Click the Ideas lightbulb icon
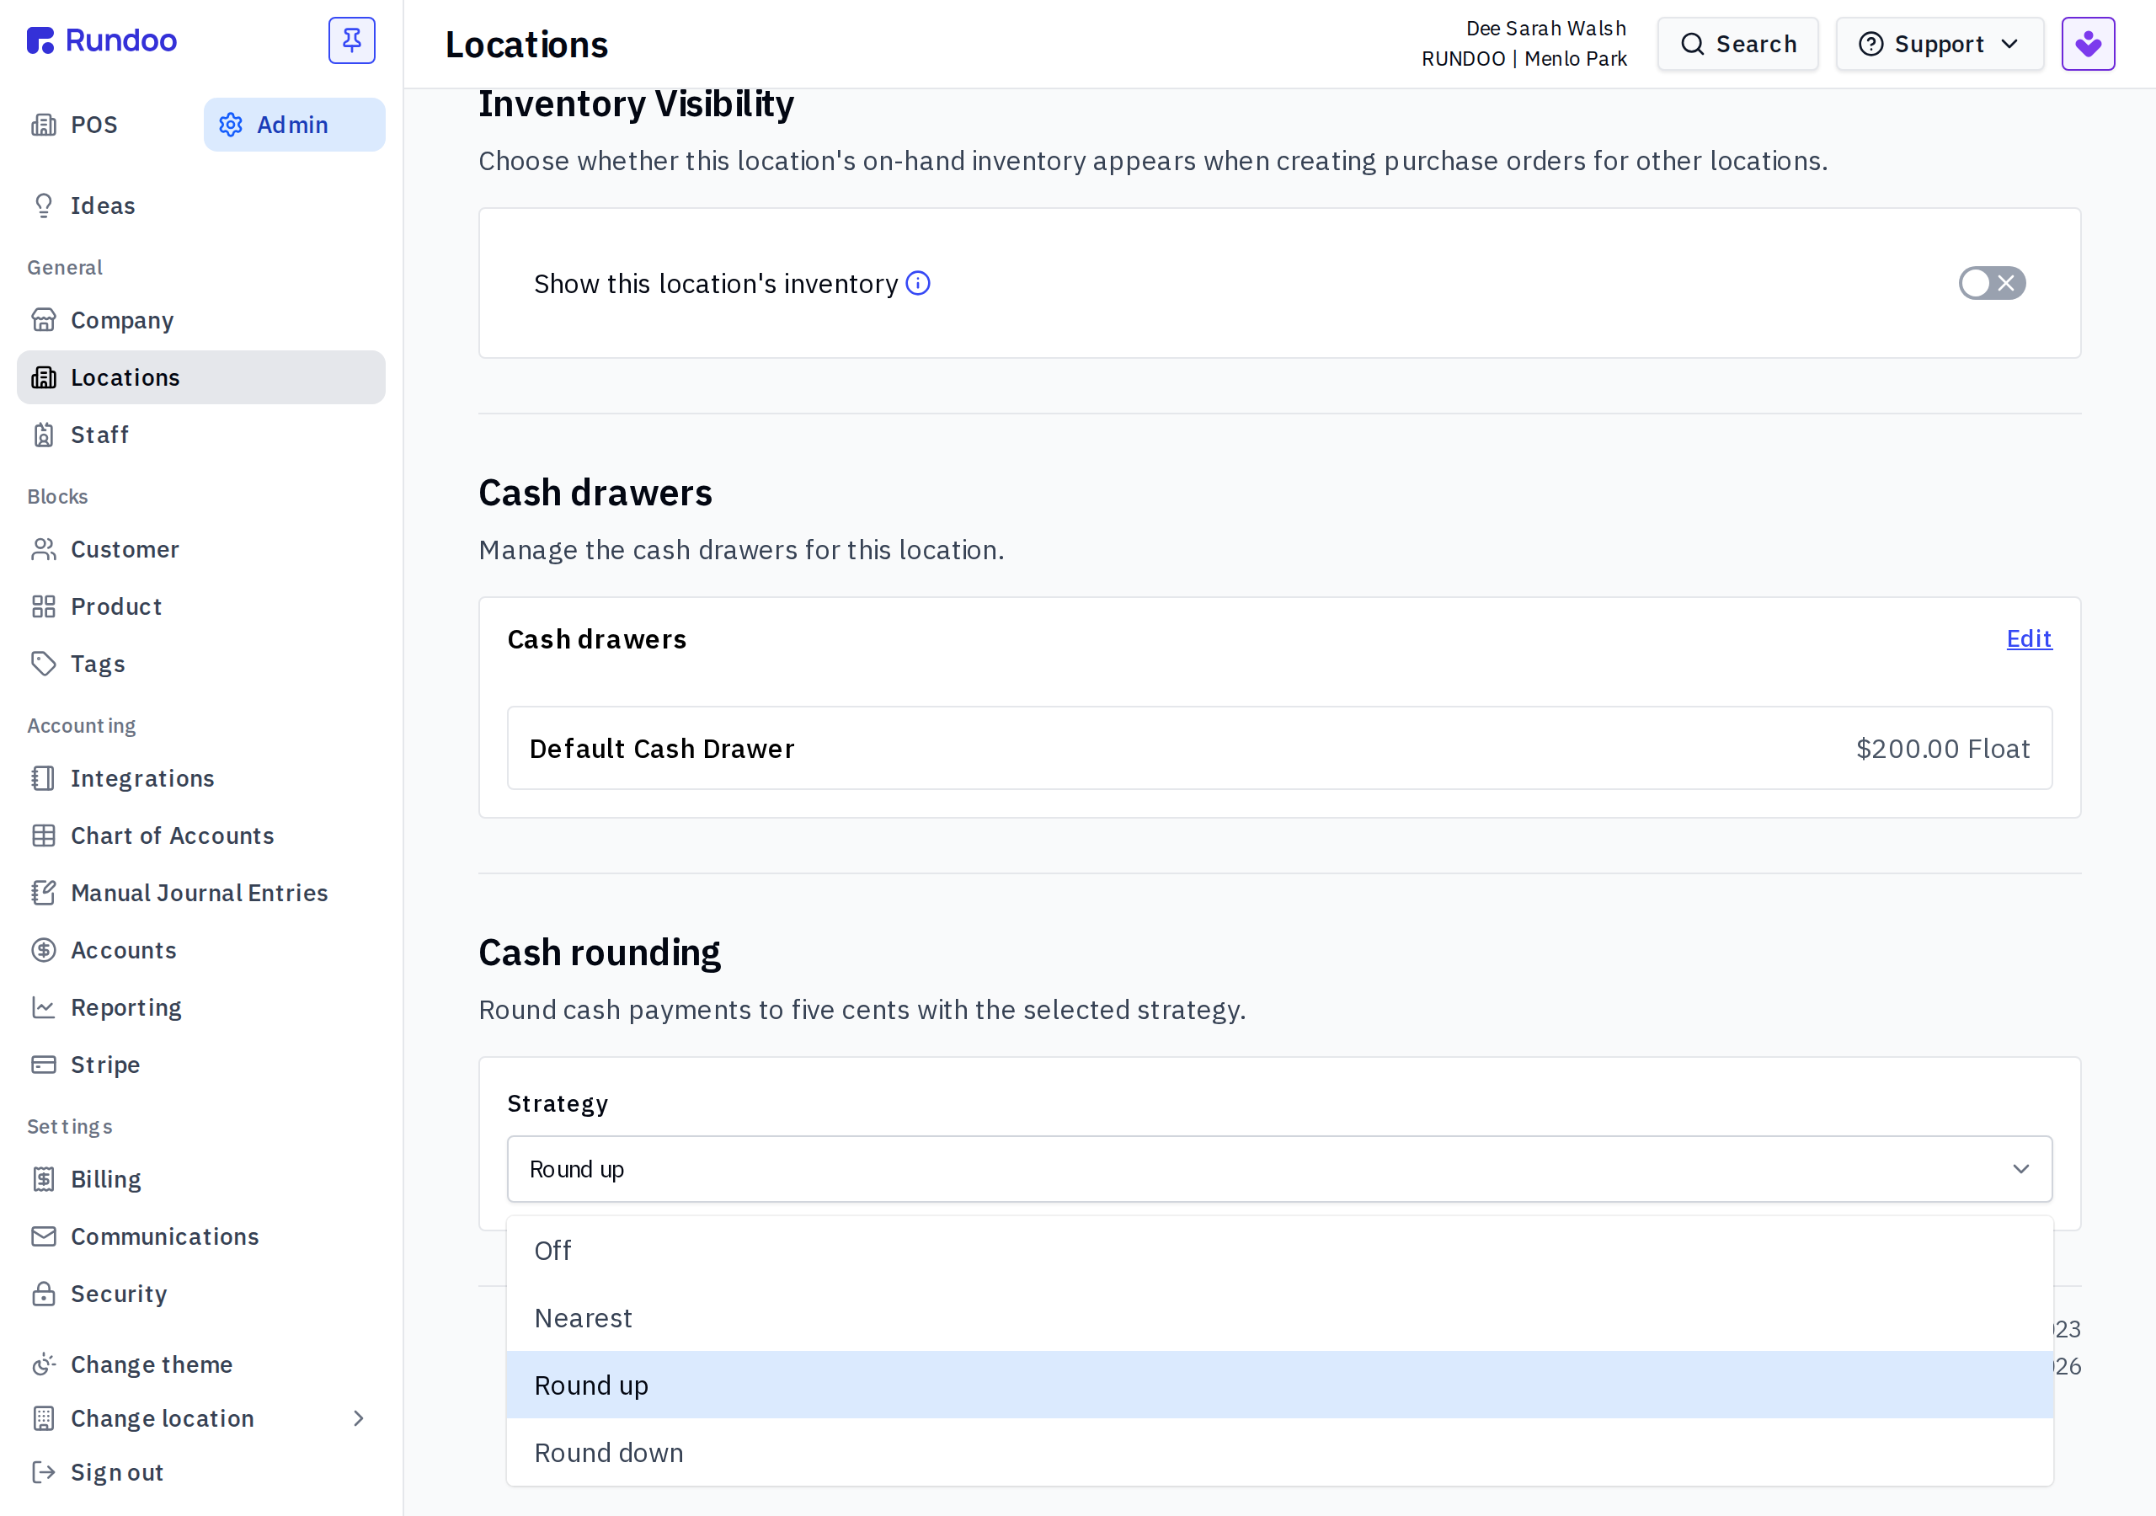Viewport: 2156px width, 1516px height. click(x=43, y=206)
